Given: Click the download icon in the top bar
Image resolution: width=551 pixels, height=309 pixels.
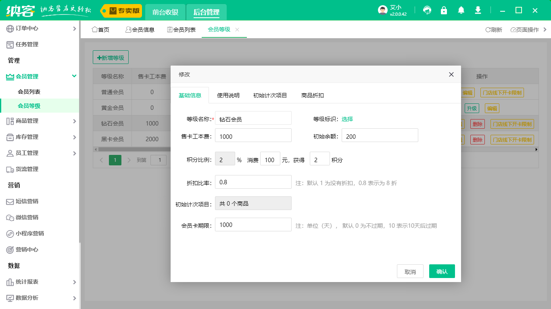Looking at the screenshot, I should (478, 10).
